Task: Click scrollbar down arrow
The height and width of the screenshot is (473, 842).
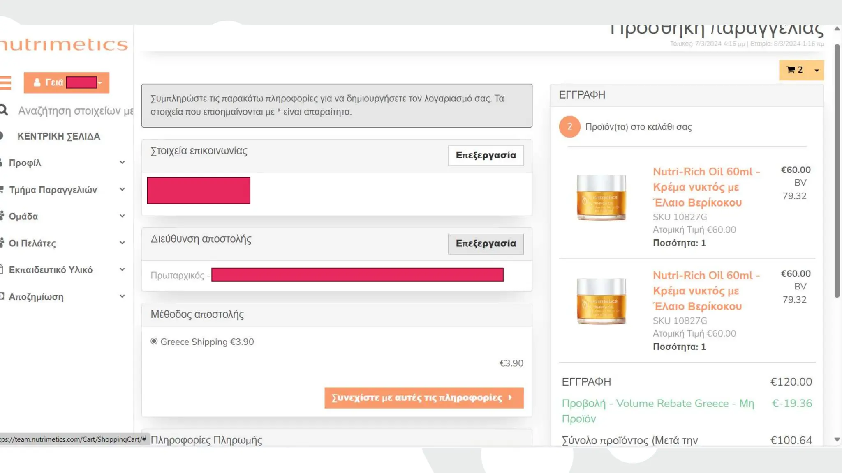Action: coord(837,439)
